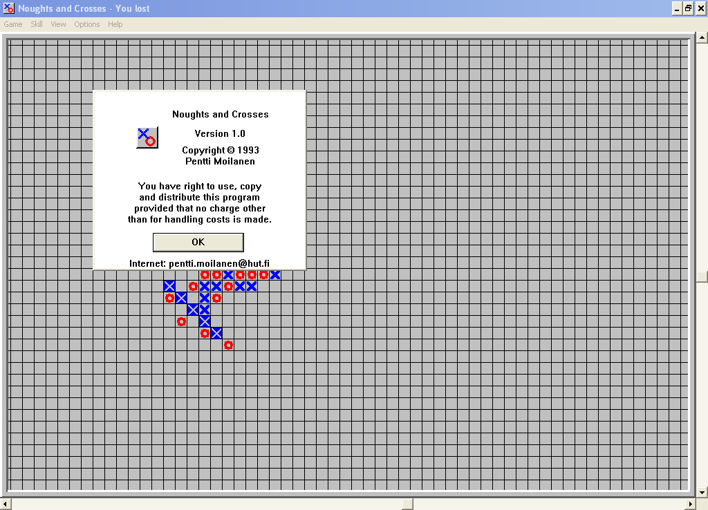This screenshot has height=510, width=708.
Task: Click the application icon in the title bar
Action: 8,8
